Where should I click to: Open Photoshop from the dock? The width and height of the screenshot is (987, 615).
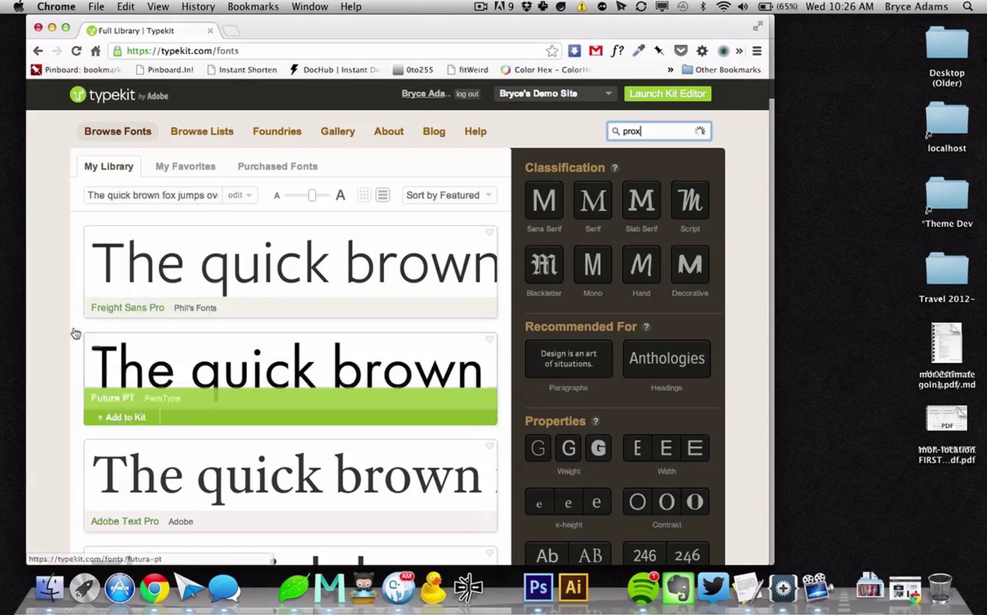pos(538,587)
